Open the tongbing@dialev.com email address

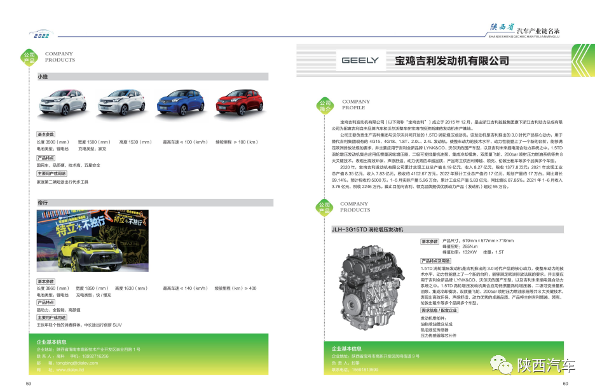click(77, 363)
